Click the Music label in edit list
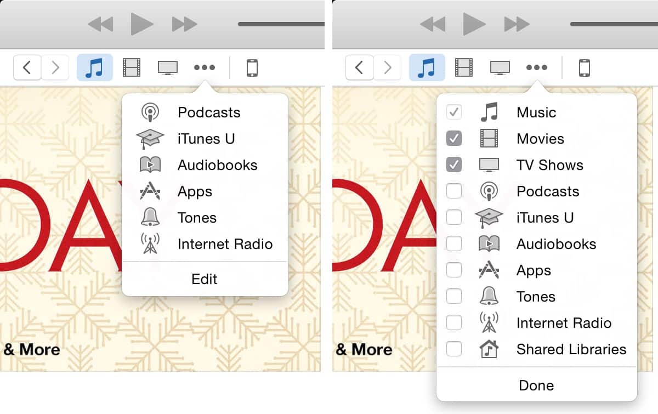 click(x=536, y=112)
